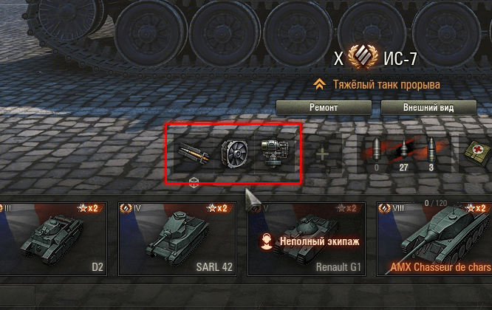The image size is (492, 310).
Task: Click the x2 star bonus on SARL 42
Action: 218,208
